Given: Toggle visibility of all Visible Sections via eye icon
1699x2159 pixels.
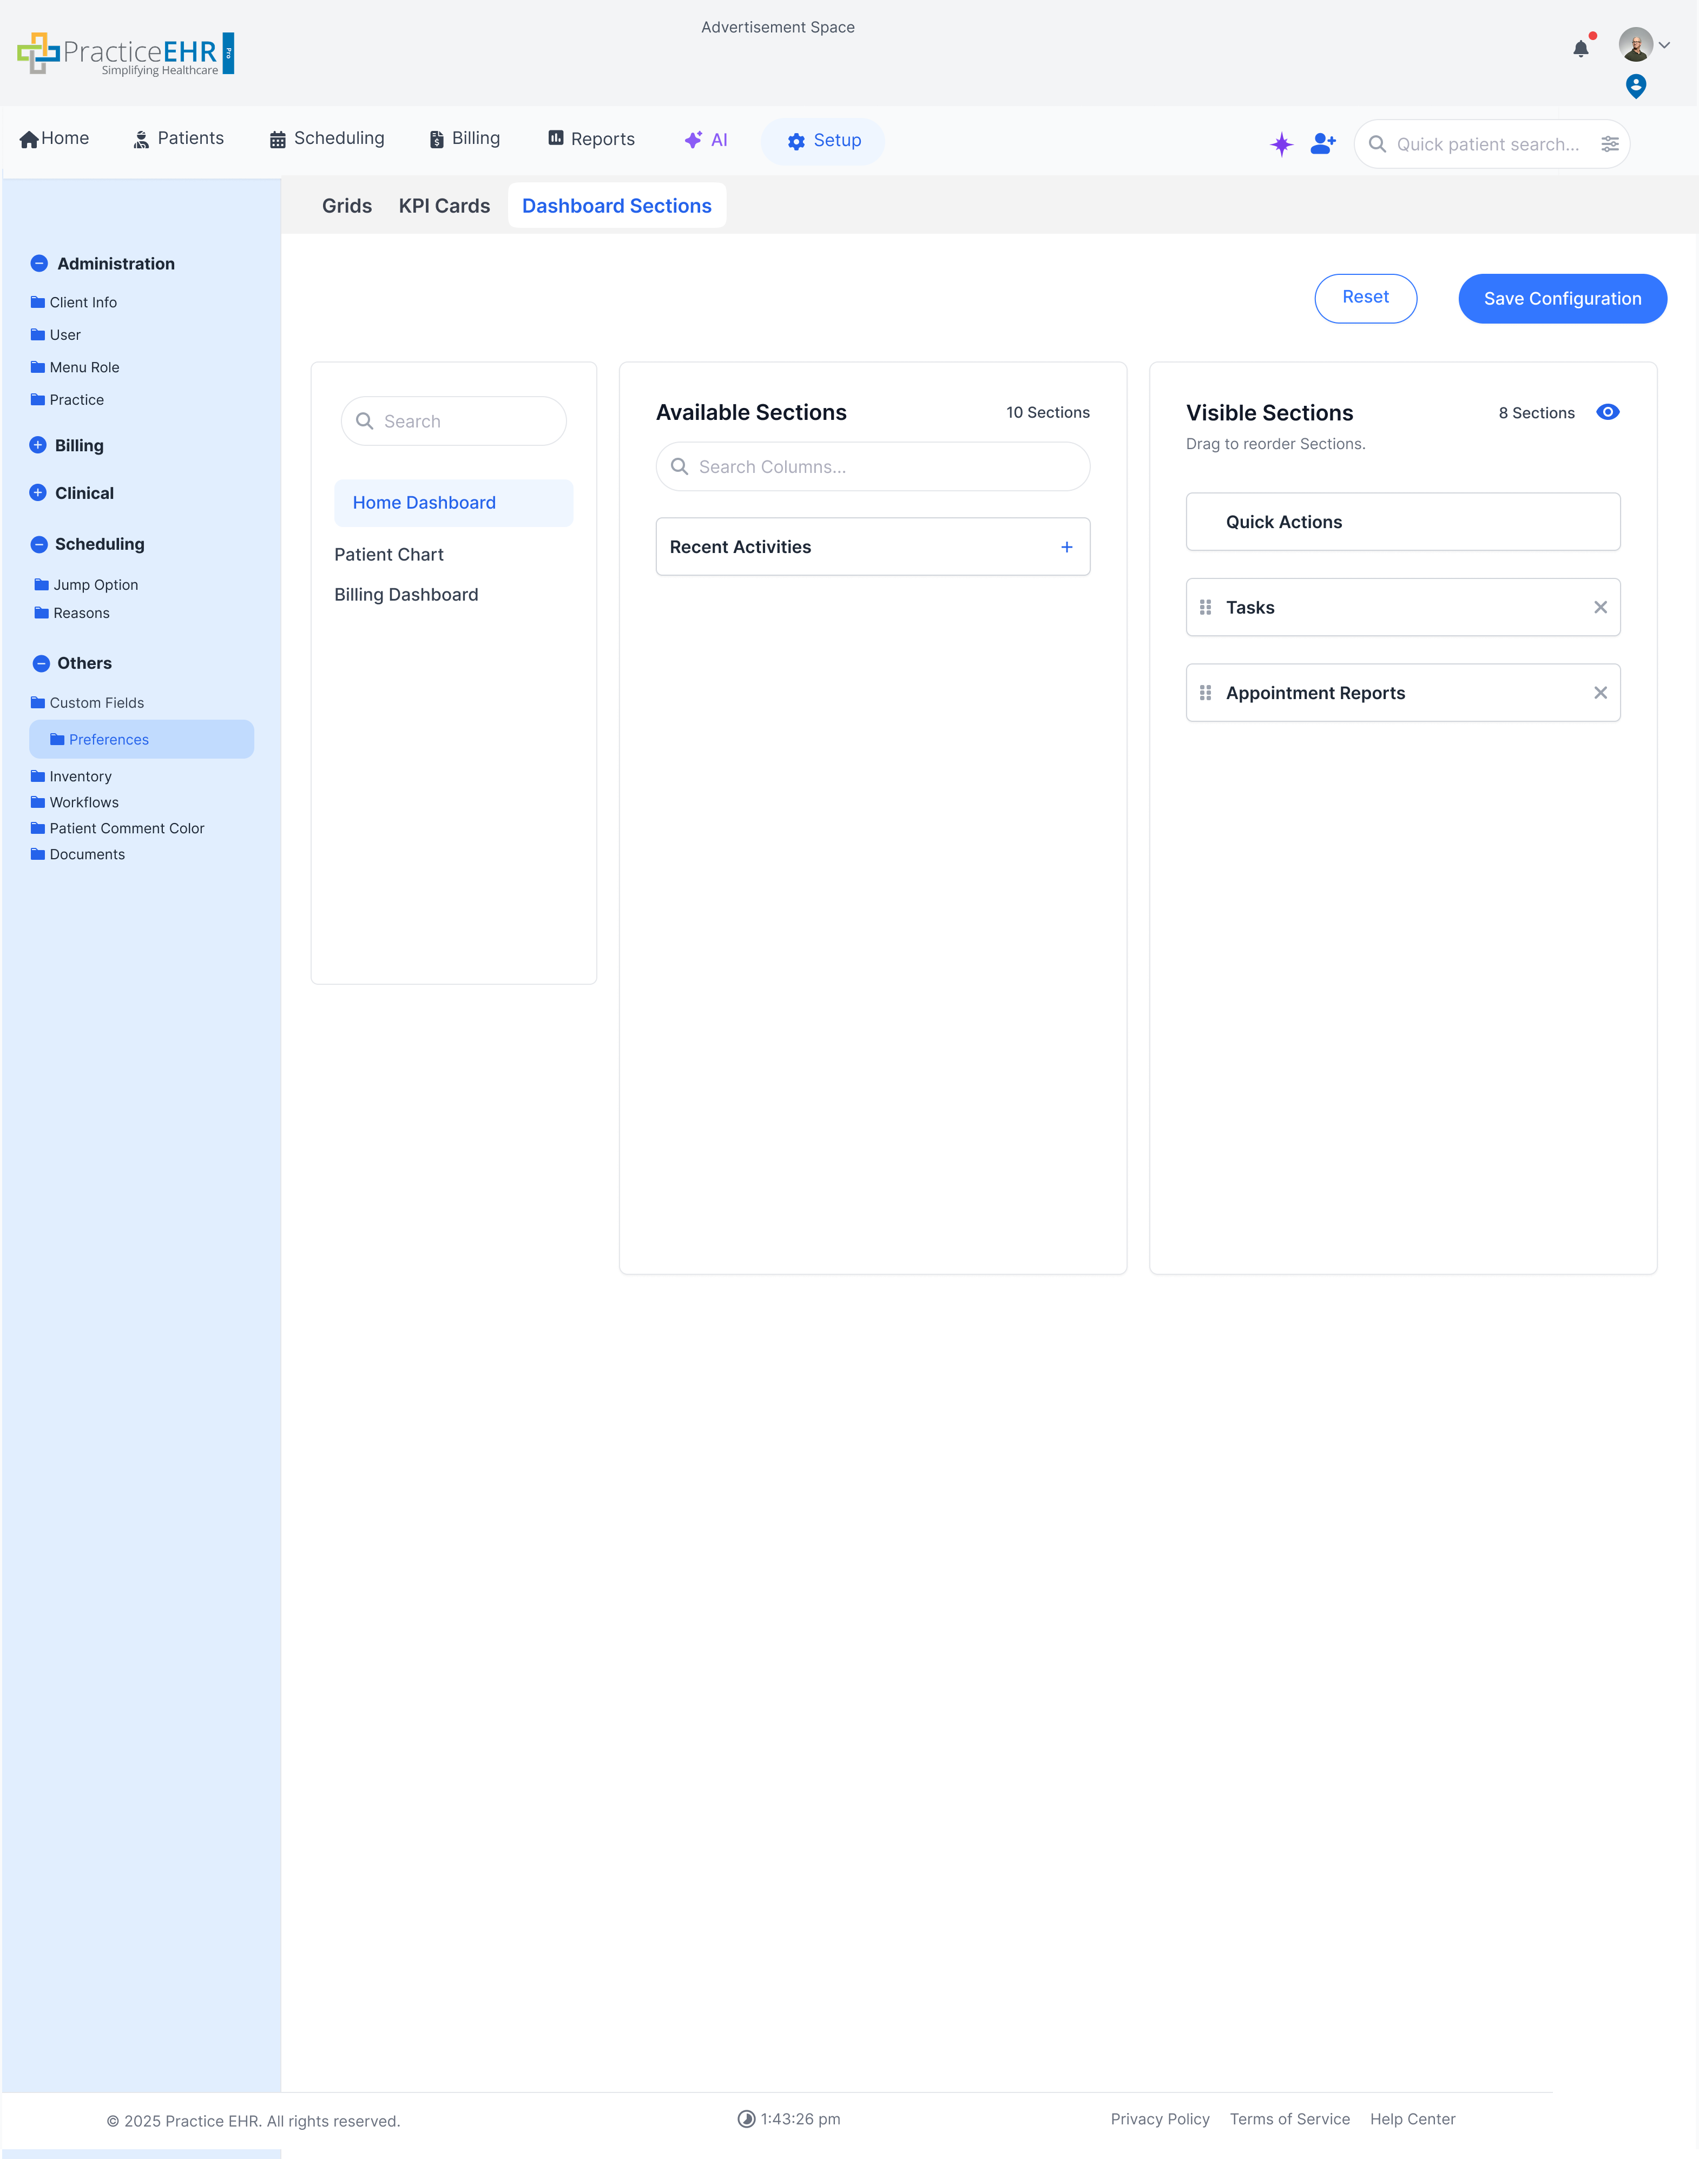Looking at the screenshot, I should (1609, 412).
